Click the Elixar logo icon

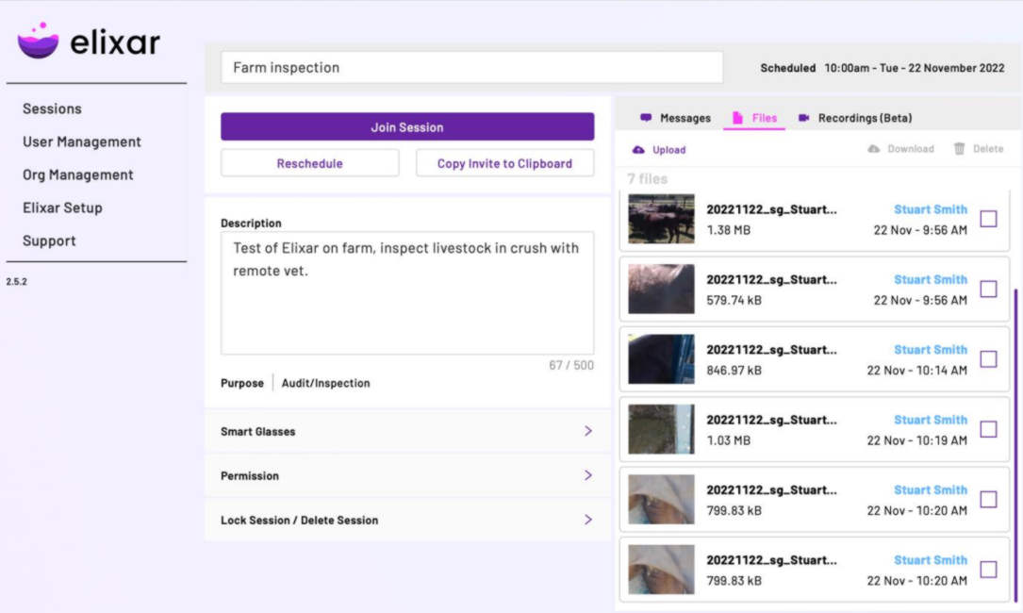point(38,41)
